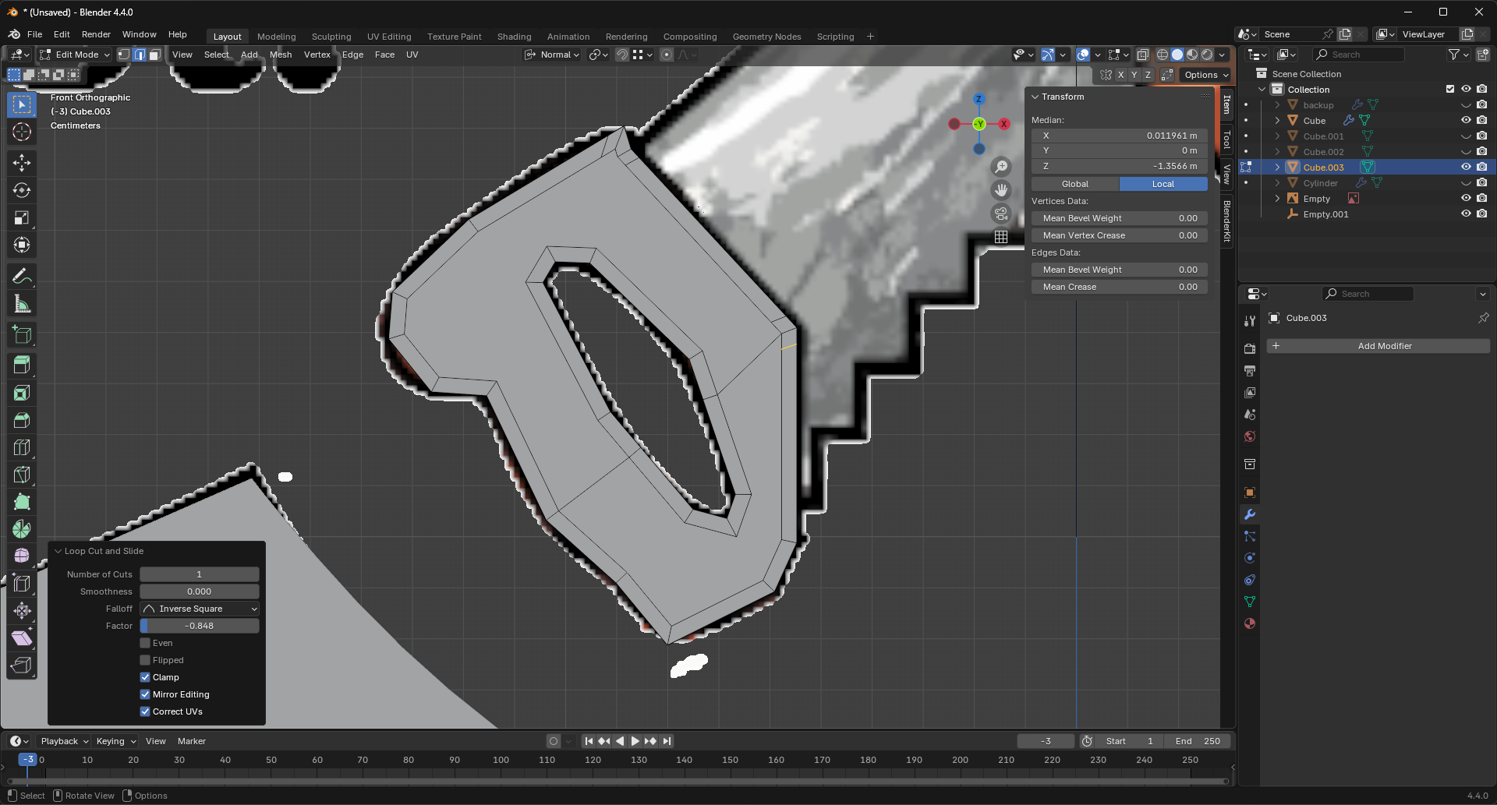Expand the Cylinder tree item

1277,183
